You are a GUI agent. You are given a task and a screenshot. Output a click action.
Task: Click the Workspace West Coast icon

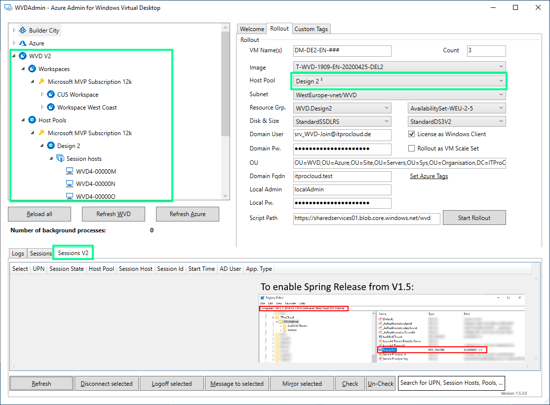point(51,107)
